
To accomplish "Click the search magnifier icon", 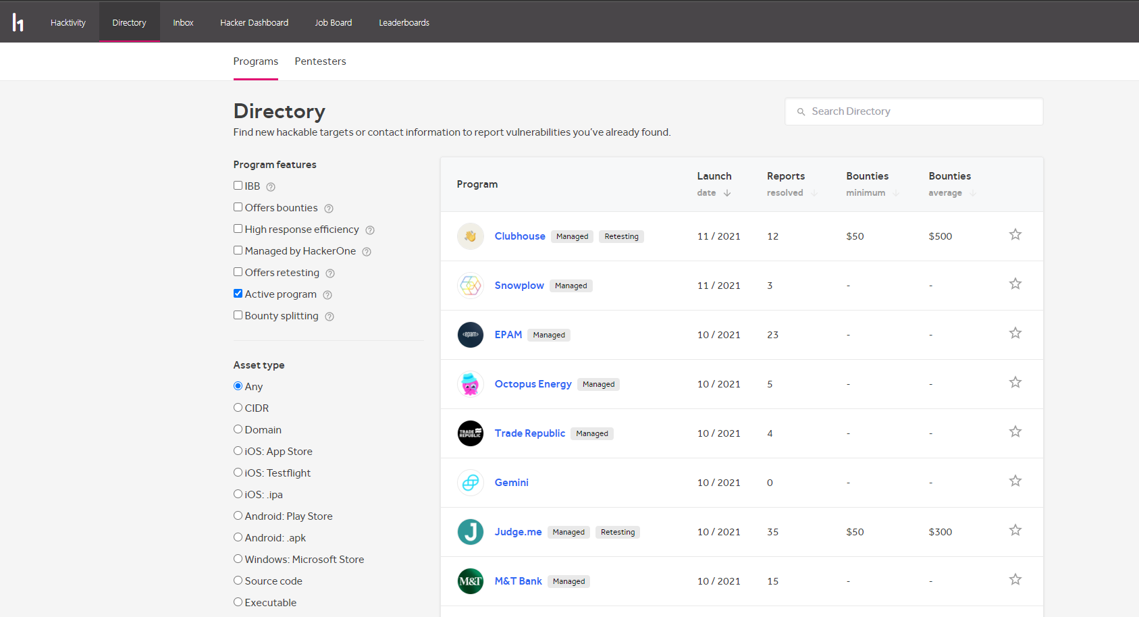I will tap(801, 112).
